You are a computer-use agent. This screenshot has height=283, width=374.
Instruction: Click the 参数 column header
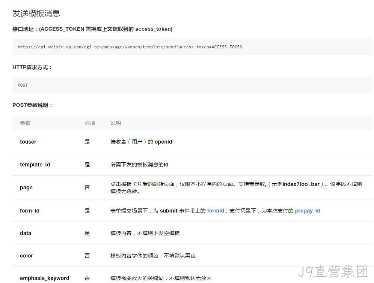coord(25,123)
